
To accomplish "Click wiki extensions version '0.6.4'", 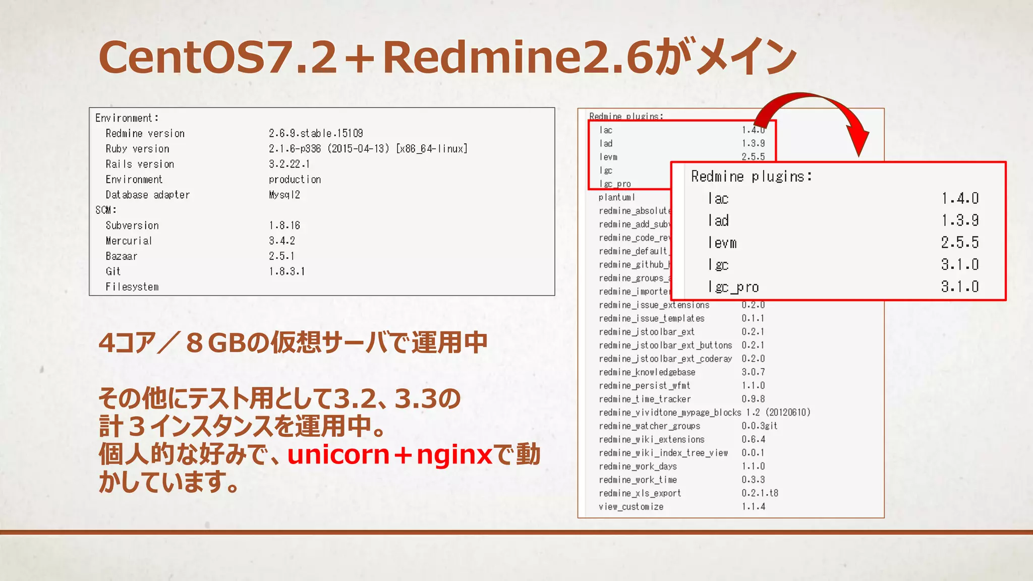I will coord(753,440).
